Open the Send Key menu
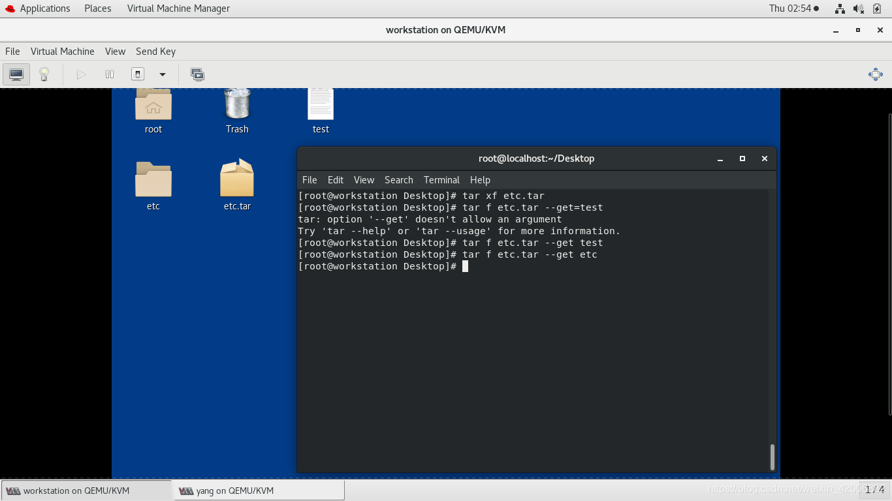Image resolution: width=892 pixels, height=501 pixels. pyautogui.click(x=155, y=52)
